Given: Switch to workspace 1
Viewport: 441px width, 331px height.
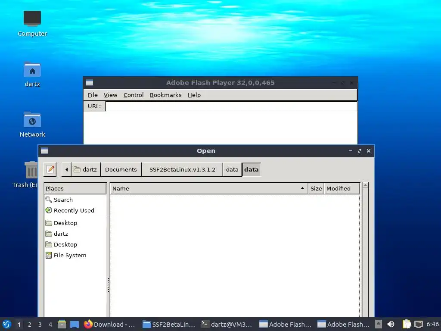Looking at the screenshot, I should [19, 324].
